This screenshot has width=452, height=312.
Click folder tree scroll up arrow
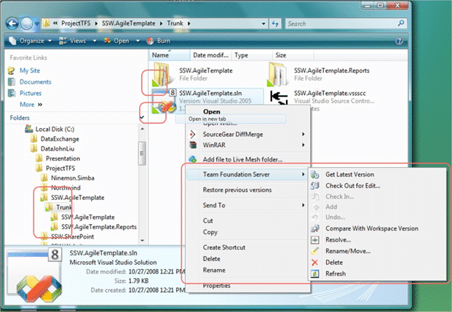click(x=142, y=129)
